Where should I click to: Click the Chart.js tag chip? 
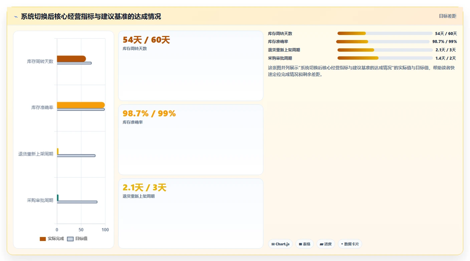tap(280, 244)
